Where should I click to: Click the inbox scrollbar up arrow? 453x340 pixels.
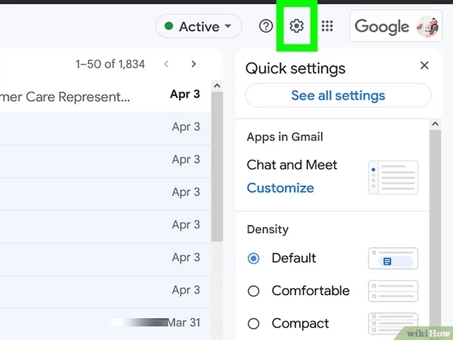[x=217, y=86]
